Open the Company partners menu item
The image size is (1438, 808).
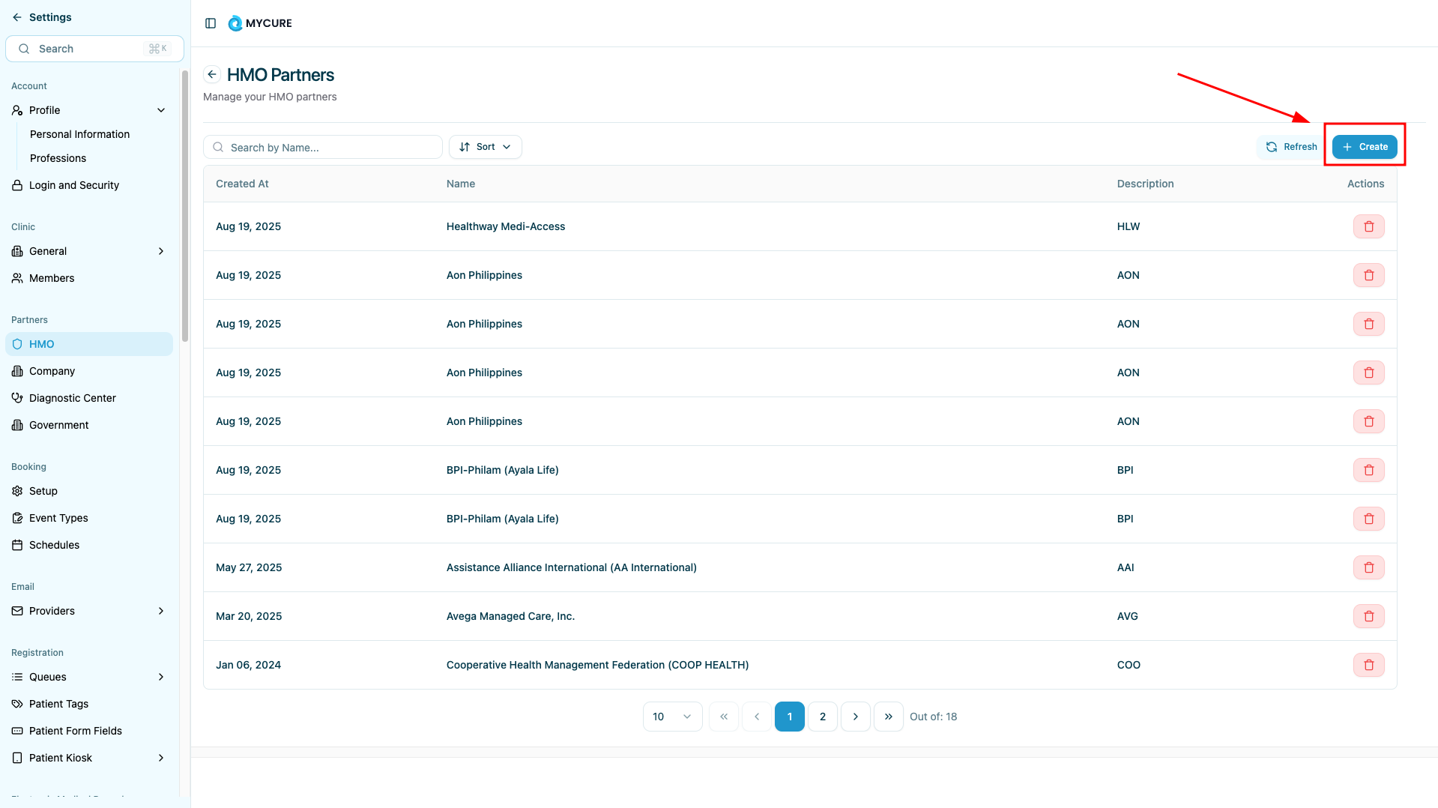point(52,371)
